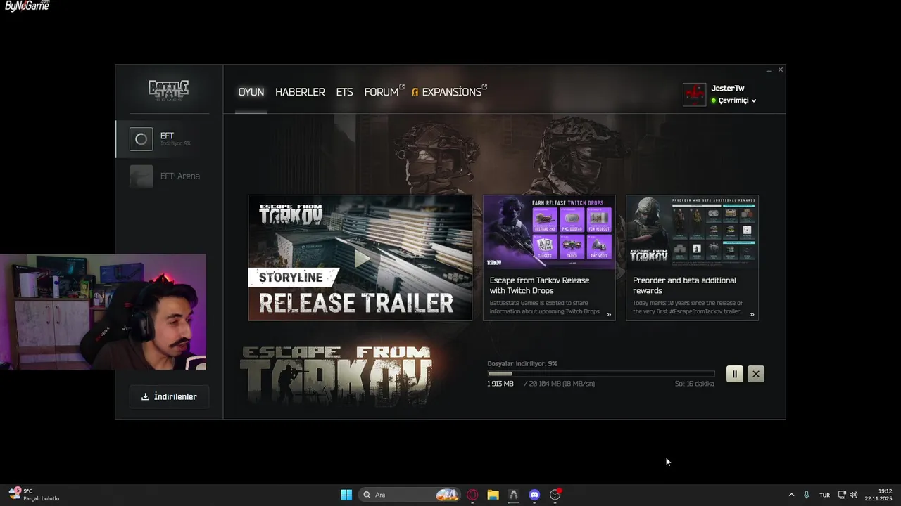The width and height of the screenshot is (901, 506).
Task: Click the Escape from Tarkov game logo
Action: coord(336,375)
